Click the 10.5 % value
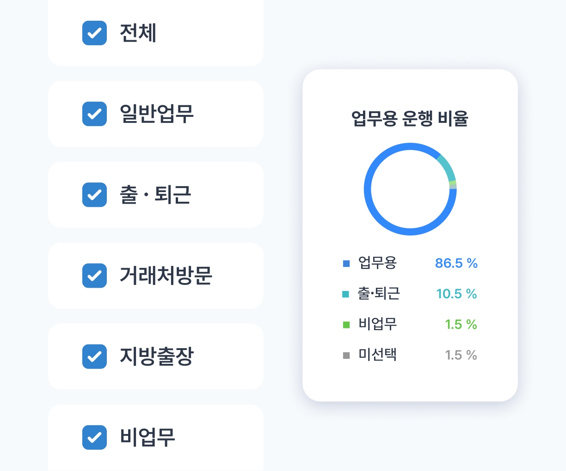Viewport: 566px width, 471px height. 456,294
